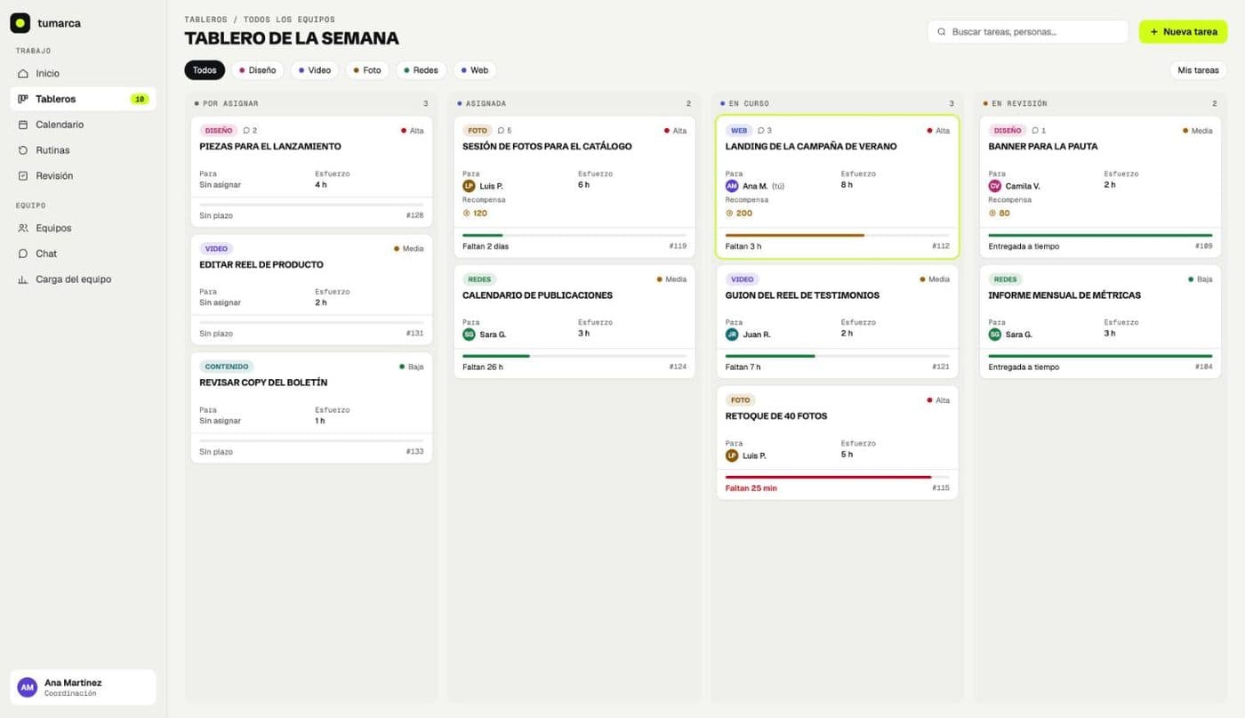Viewport: 1245px width, 718px height.
Task: Open comments on Landing de la campaña card
Action: [x=765, y=131]
